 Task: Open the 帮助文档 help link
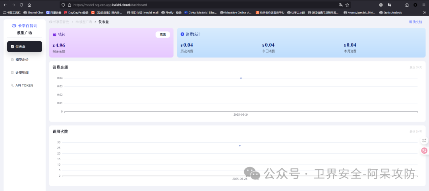(415, 22)
